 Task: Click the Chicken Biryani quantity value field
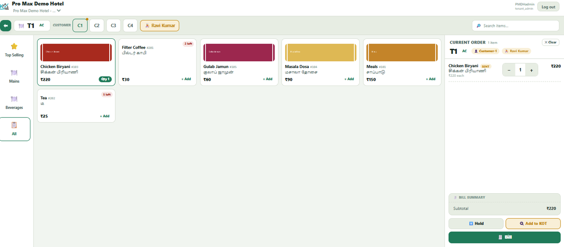tap(520, 70)
